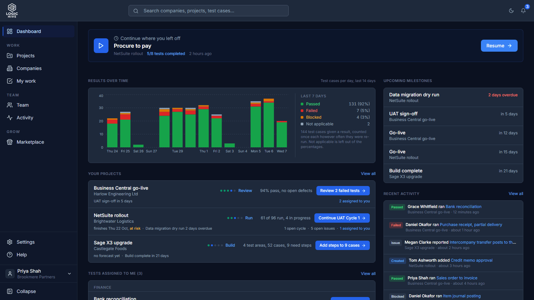
Task: Click the green Passed legend swatch
Action: [302, 104]
